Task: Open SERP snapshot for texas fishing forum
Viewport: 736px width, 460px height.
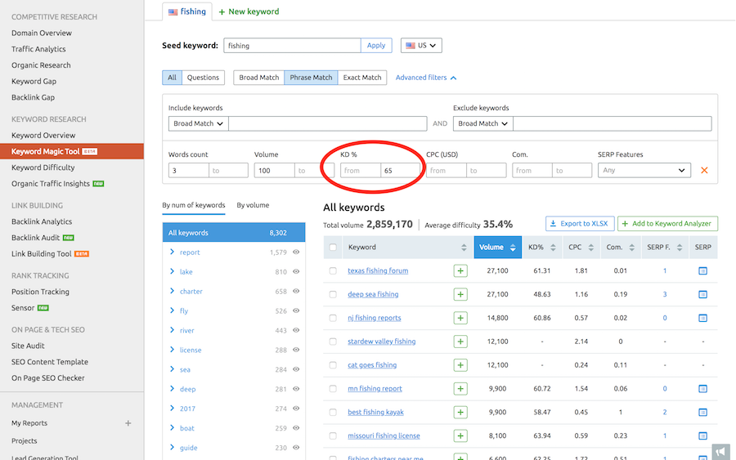Action: click(702, 270)
